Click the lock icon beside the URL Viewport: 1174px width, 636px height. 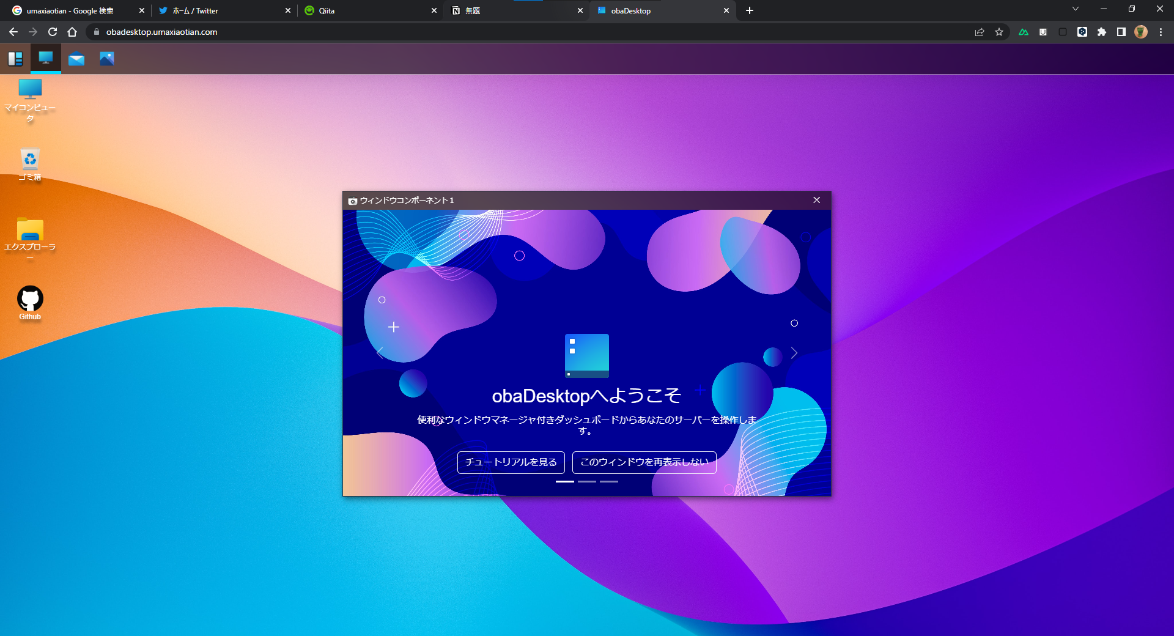click(97, 32)
